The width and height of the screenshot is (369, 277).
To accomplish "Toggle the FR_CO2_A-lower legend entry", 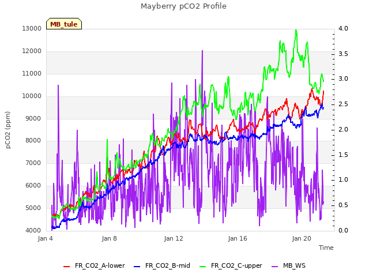I will pyautogui.click(x=94, y=265).
